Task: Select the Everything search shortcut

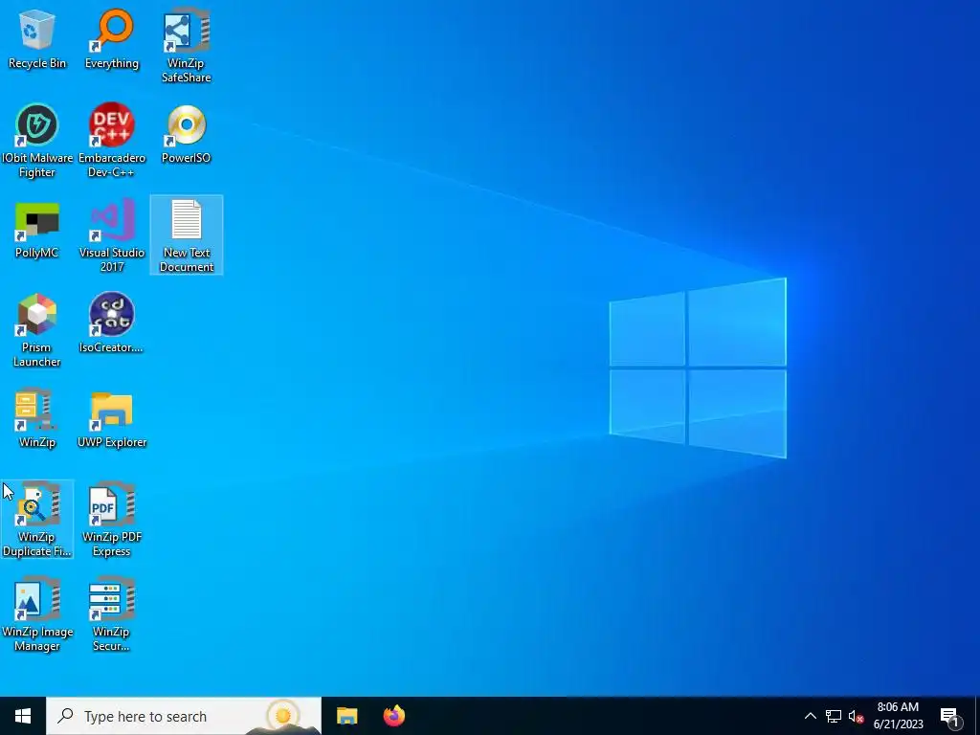Action: point(112,38)
